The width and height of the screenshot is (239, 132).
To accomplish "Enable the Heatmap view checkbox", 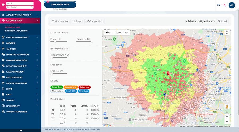I will coord(52,33).
